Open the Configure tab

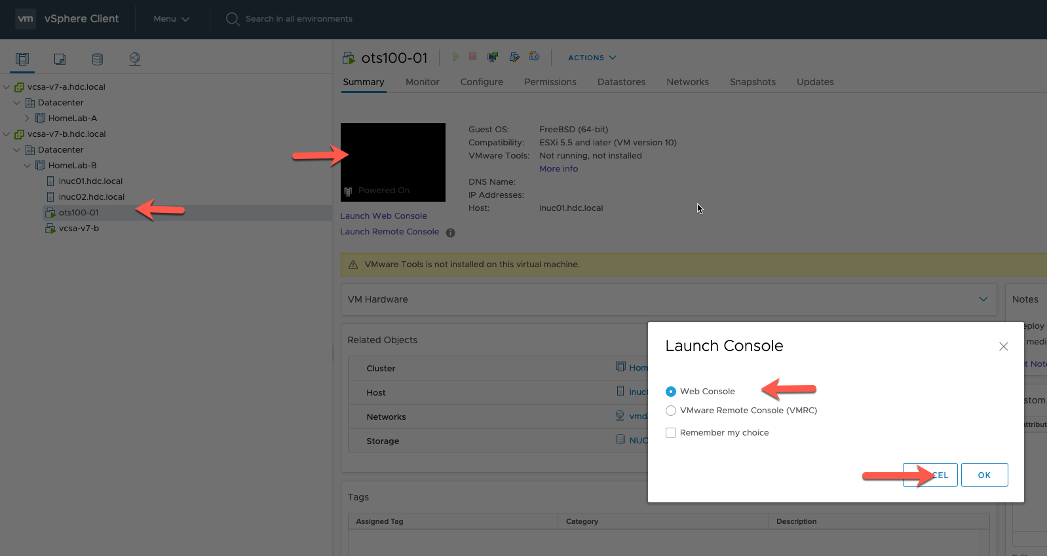pyautogui.click(x=482, y=82)
